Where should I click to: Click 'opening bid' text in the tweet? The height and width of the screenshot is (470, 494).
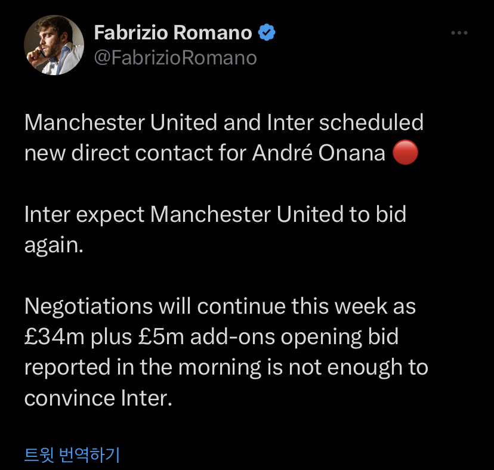point(339,337)
